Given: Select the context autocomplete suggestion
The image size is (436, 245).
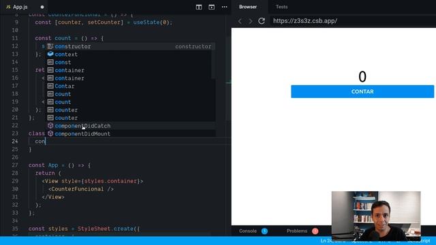Looking at the screenshot, I should (x=131, y=54).
